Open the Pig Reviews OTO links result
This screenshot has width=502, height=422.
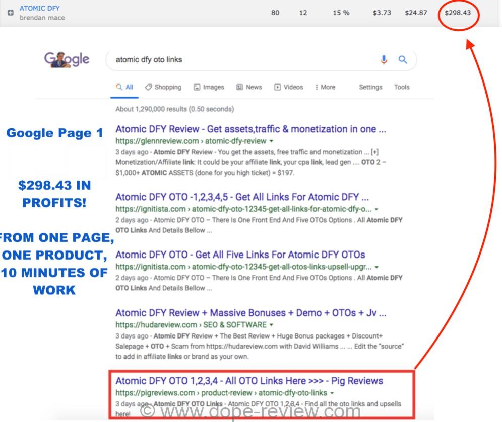pos(249,381)
